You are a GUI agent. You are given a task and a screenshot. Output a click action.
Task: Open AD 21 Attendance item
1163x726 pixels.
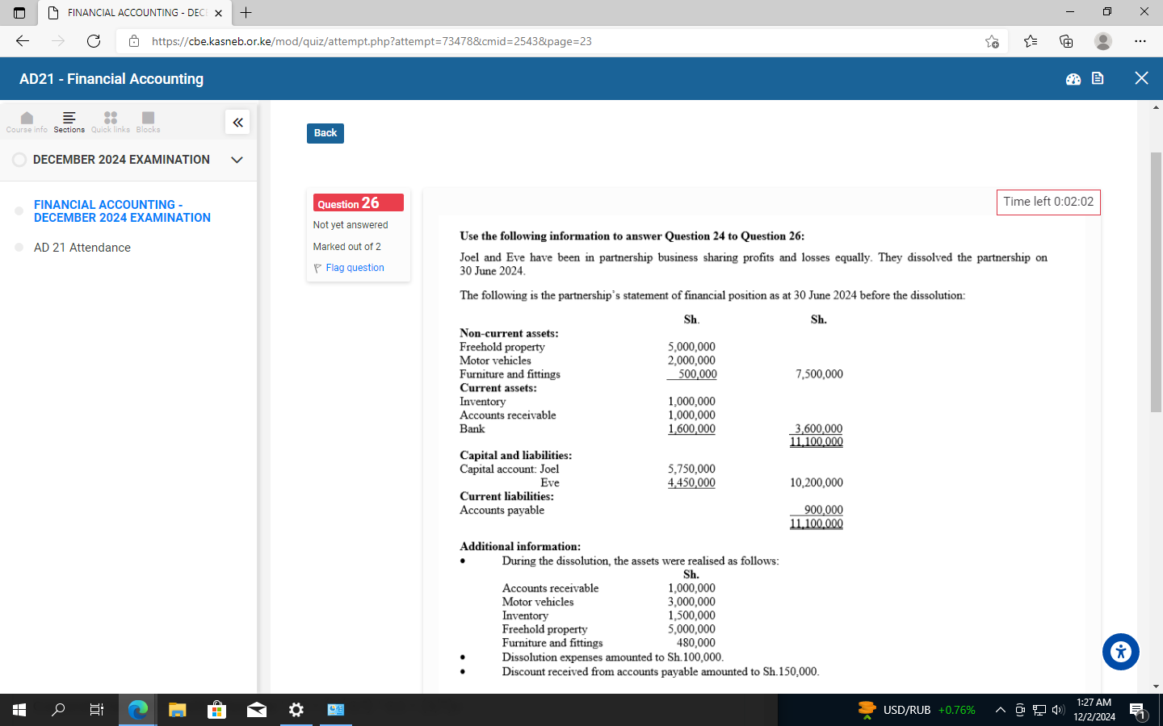tap(82, 248)
